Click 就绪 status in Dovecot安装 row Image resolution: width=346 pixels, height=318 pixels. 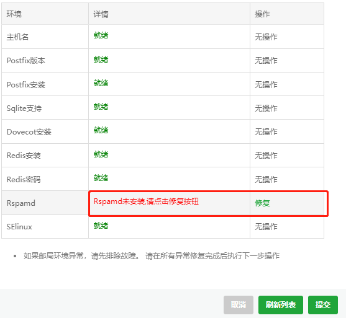[x=101, y=130]
